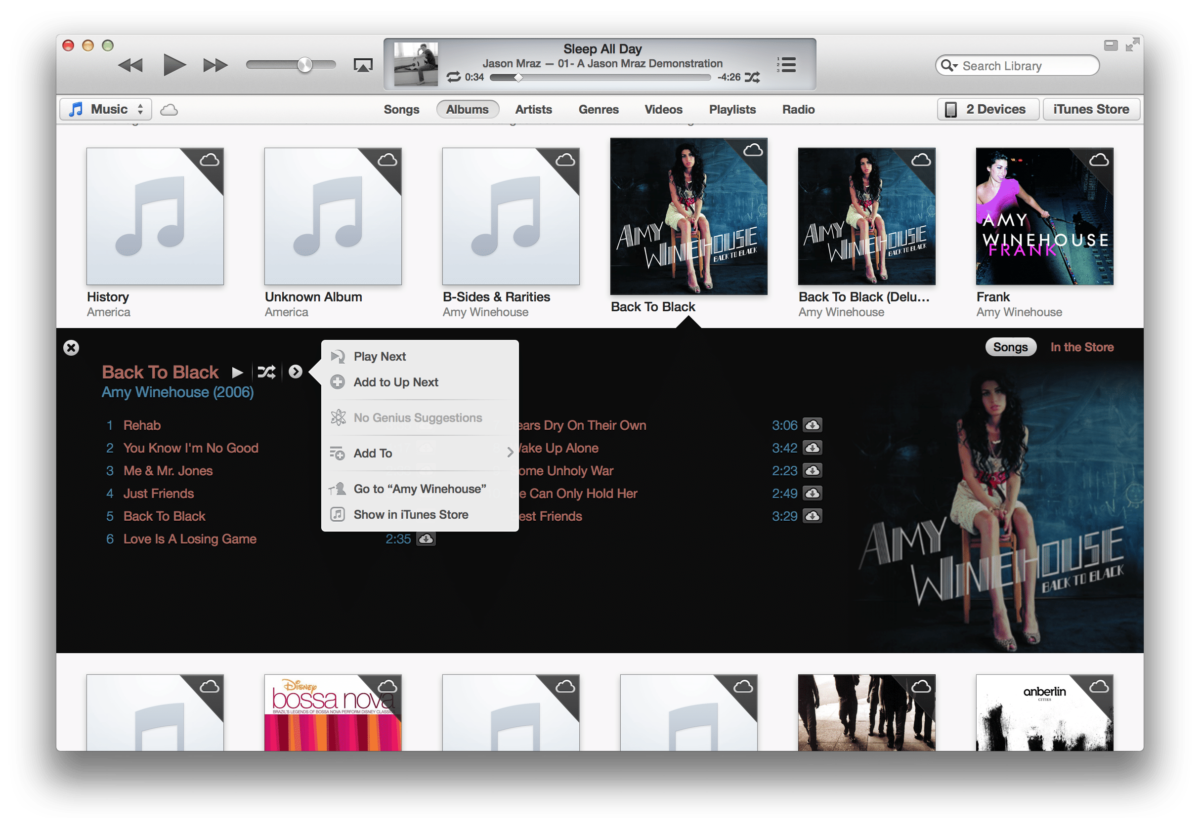Select the Songs toggle in album view
This screenshot has width=1200, height=829.
pyautogui.click(x=1010, y=347)
